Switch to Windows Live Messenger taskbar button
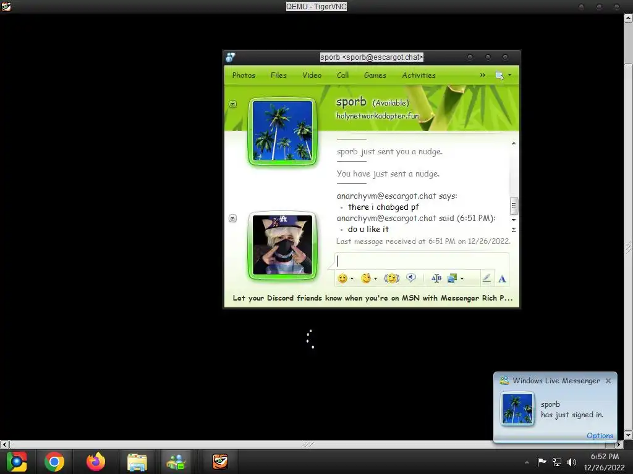 [x=176, y=462]
